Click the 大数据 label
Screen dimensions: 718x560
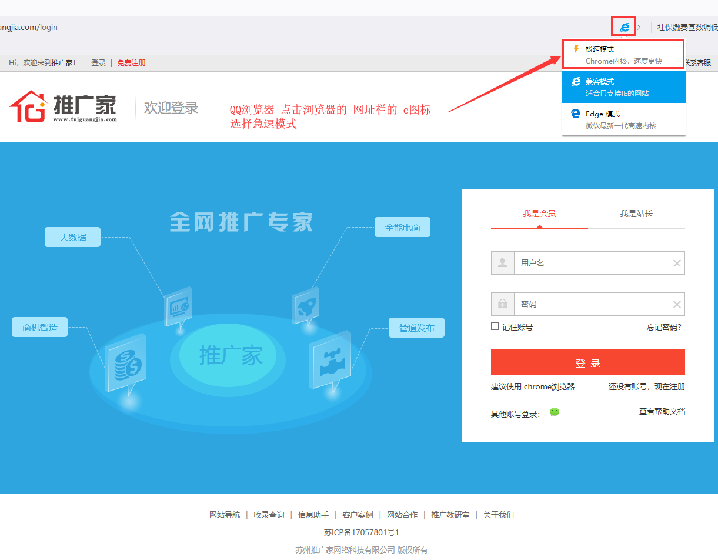[73, 237]
